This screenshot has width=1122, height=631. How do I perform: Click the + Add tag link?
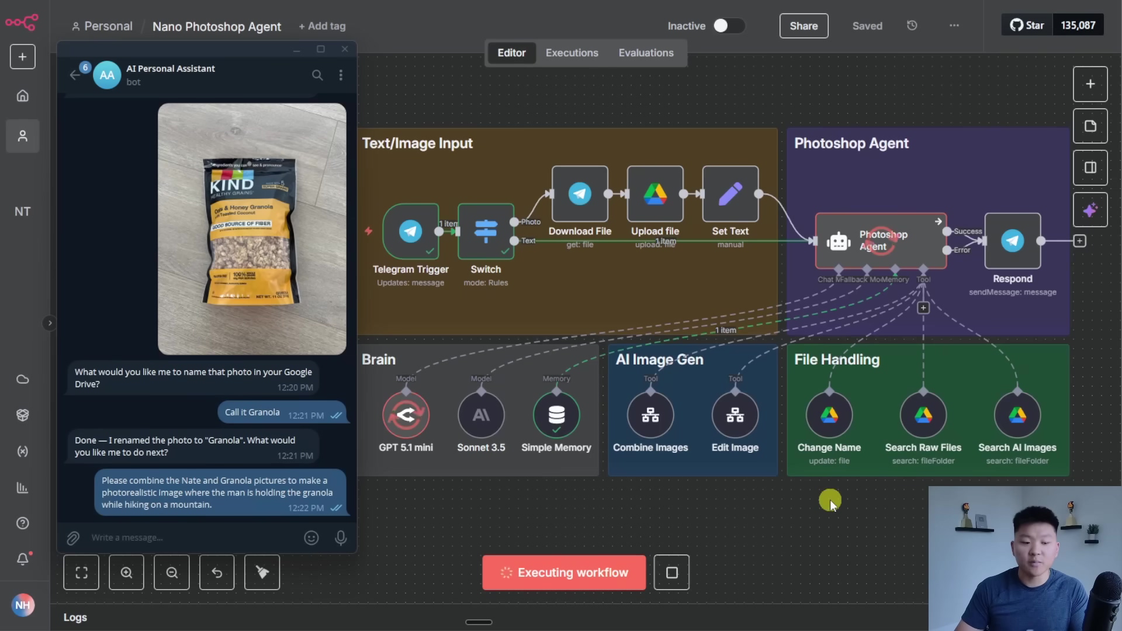(322, 26)
